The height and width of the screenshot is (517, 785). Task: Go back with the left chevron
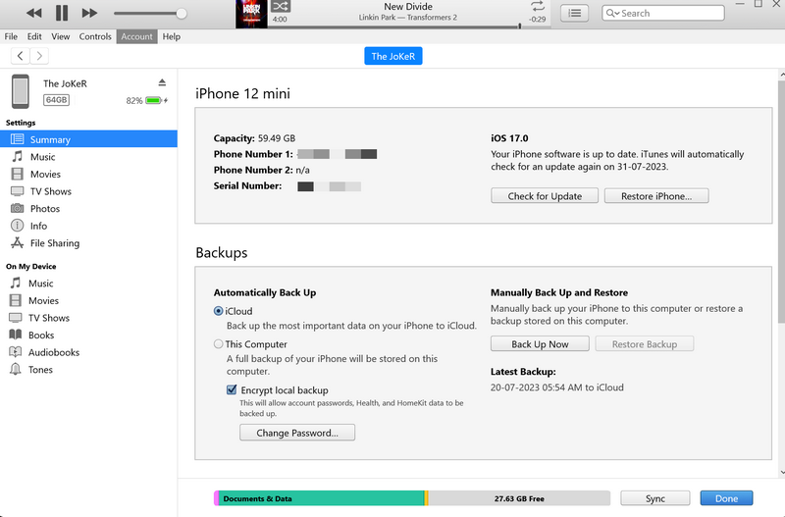tap(21, 57)
